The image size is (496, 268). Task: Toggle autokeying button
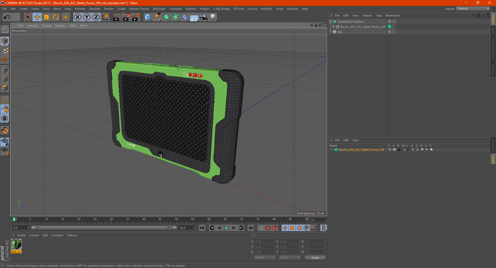[x=268, y=228]
